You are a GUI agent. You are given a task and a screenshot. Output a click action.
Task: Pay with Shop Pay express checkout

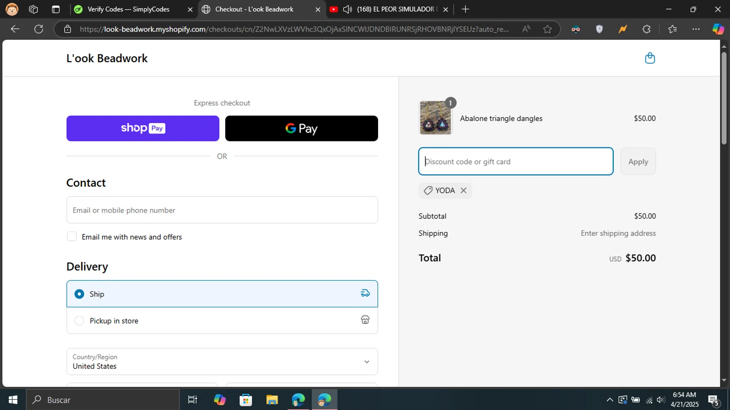pos(143,128)
